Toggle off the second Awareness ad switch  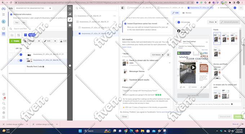(20, 60)
